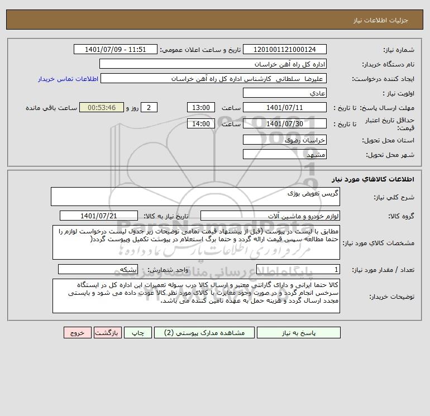Click the requester field علیرضا سلطانی
This screenshot has height=416, width=430.
point(214,78)
